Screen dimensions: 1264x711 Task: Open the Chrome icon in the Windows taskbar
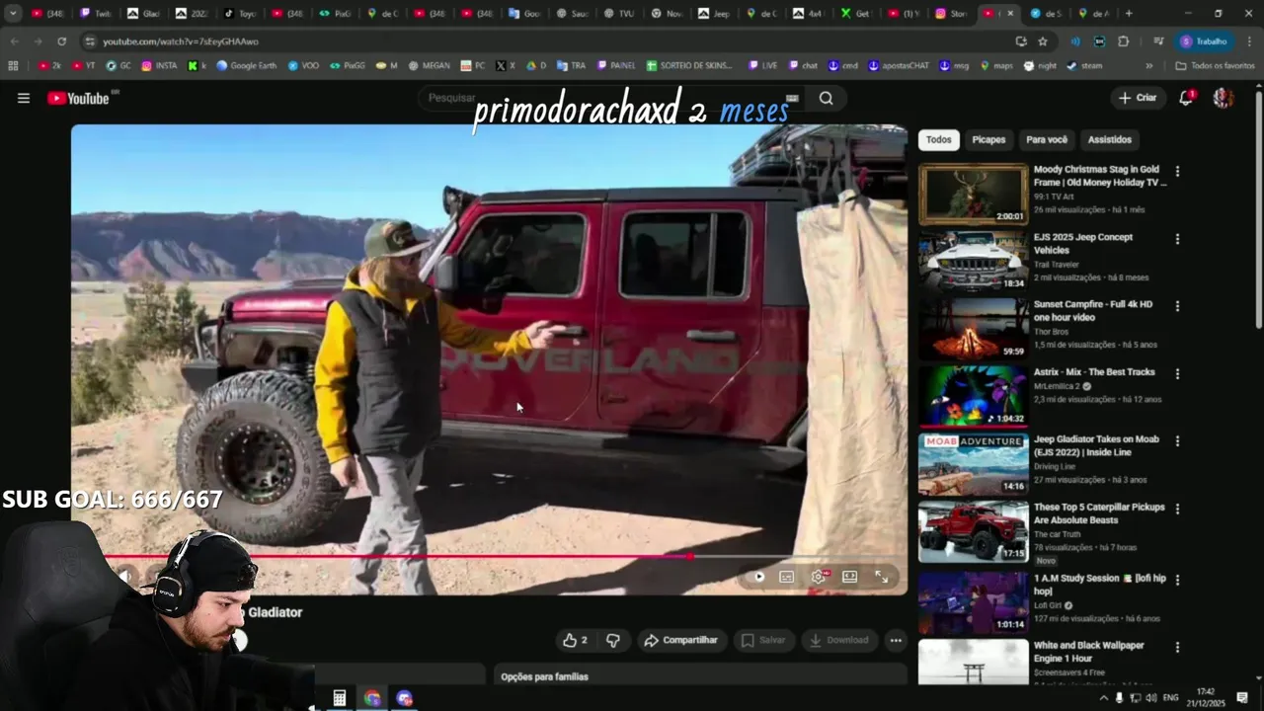(x=372, y=698)
